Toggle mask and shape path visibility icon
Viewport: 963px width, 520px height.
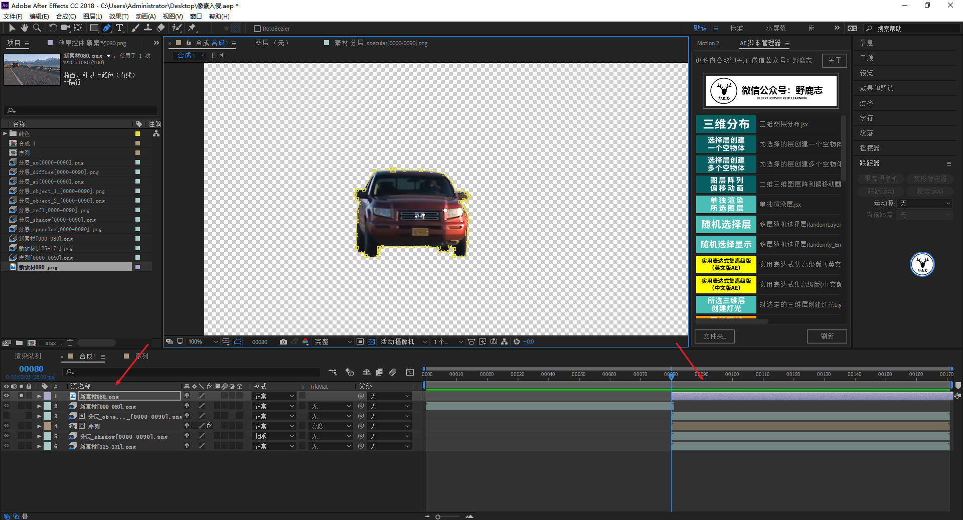[237, 342]
